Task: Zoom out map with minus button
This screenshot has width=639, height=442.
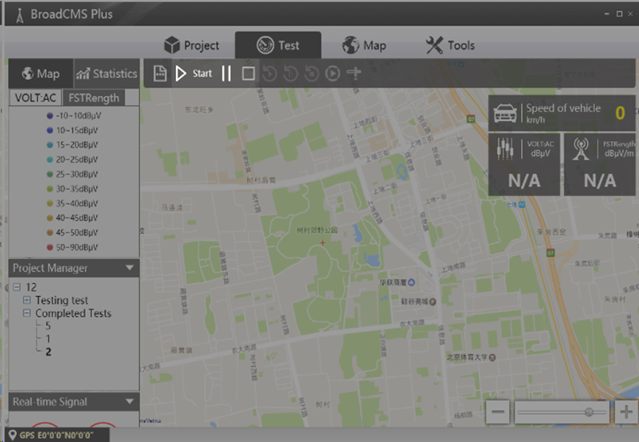Action: pos(498,412)
